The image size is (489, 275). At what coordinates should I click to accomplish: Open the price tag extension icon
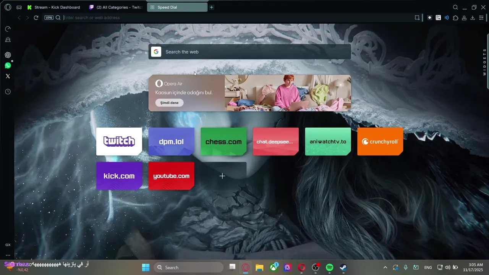pos(429,18)
